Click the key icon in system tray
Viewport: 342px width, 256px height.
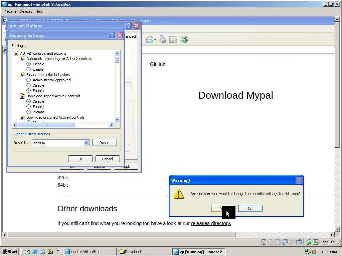click(x=313, y=252)
